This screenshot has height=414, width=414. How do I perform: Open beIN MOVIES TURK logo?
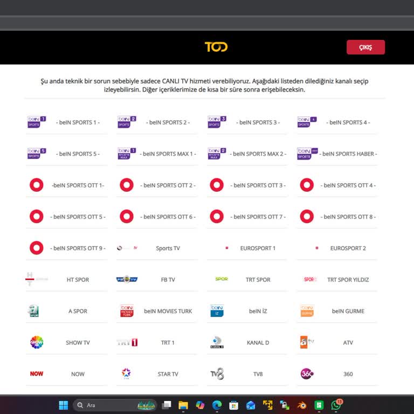click(x=127, y=310)
